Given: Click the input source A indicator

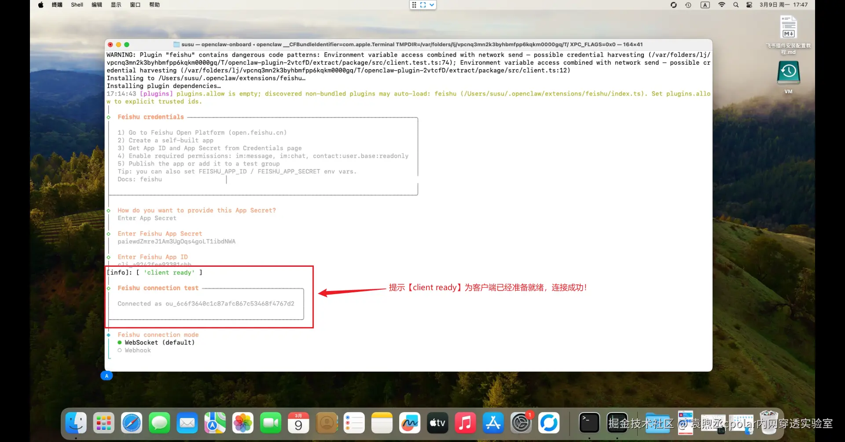Looking at the screenshot, I should click(x=705, y=5).
